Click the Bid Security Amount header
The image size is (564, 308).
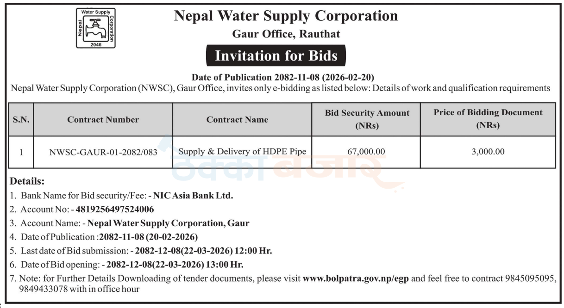pyautogui.click(x=367, y=119)
